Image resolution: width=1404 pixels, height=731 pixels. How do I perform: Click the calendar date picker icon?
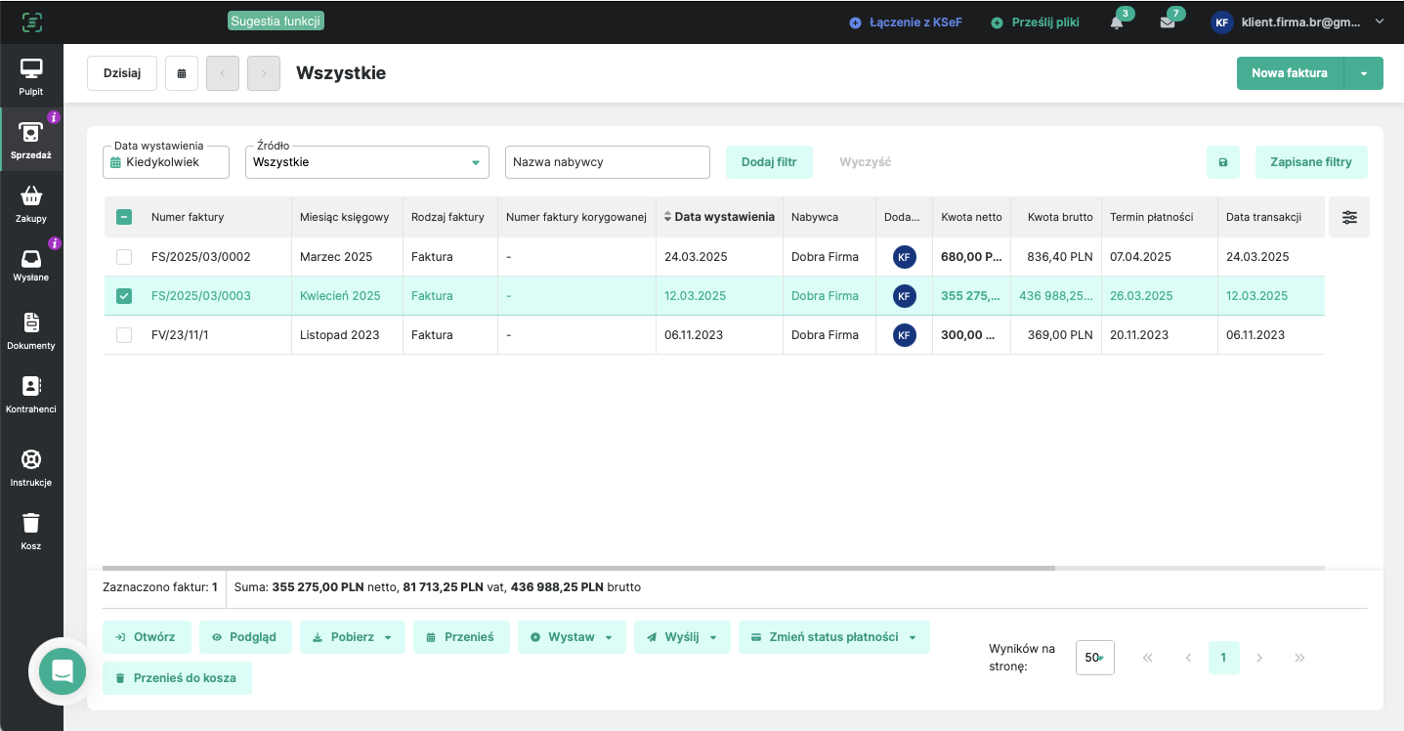[x=182, y=73]
